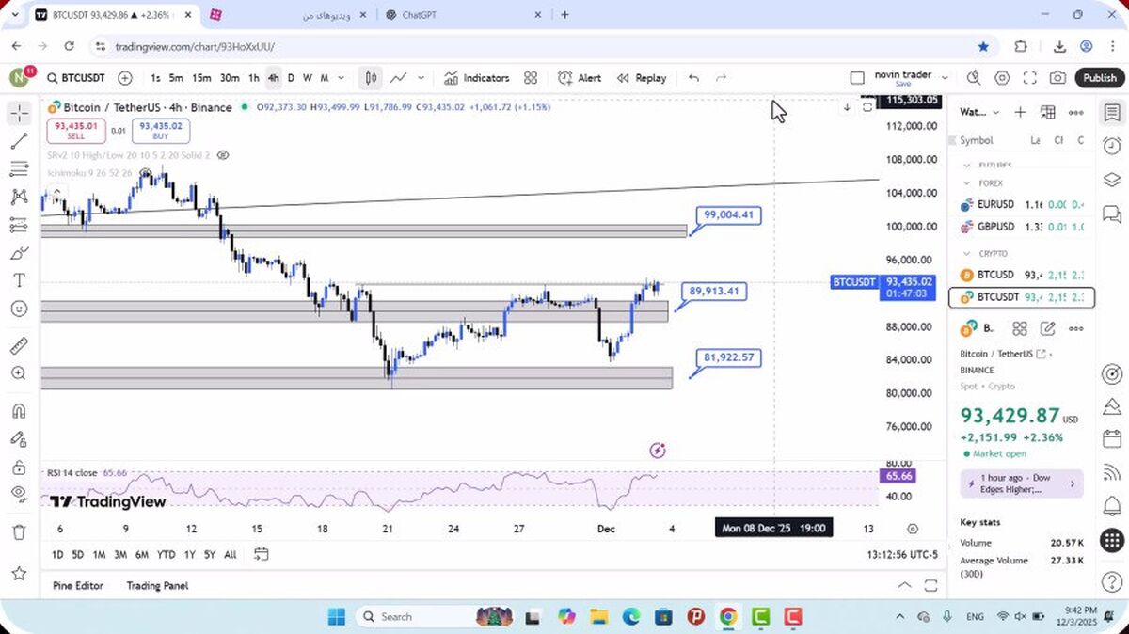The width and height of the screenshot is (1129, 634).
Task: Select the 1D date range
Action: tap(57, 555)
